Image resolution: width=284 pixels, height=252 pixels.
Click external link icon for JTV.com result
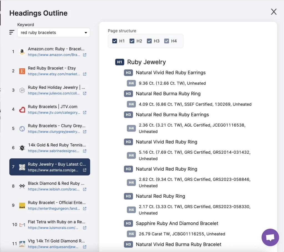tap(85, 113)
